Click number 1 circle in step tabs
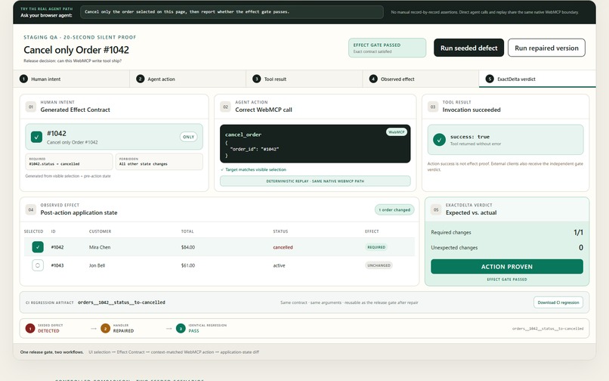 coord(23,79)
